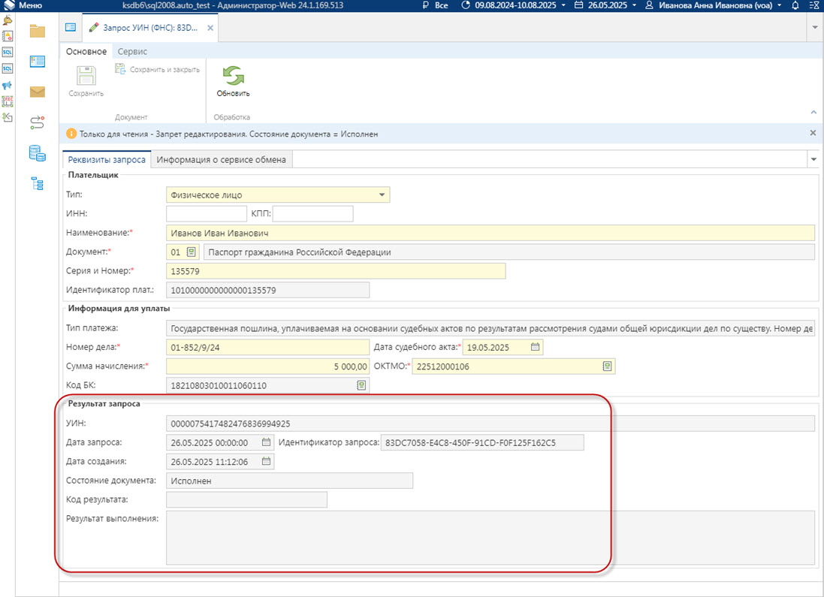Expand the inner tabs overflow dropdown
This screenshot has height=597, width=824.
[x=813, y=159]
